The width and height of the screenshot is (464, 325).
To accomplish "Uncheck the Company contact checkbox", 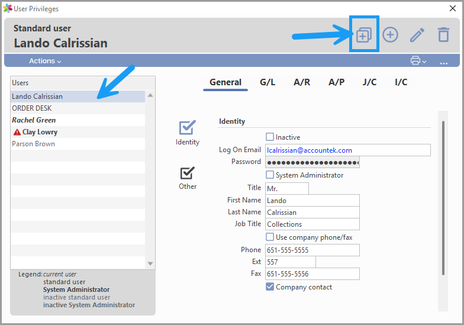I will pos(270,287).
